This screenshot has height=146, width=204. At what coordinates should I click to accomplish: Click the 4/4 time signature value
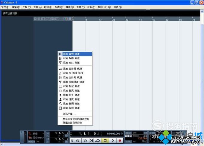click(x=145, y=136)
